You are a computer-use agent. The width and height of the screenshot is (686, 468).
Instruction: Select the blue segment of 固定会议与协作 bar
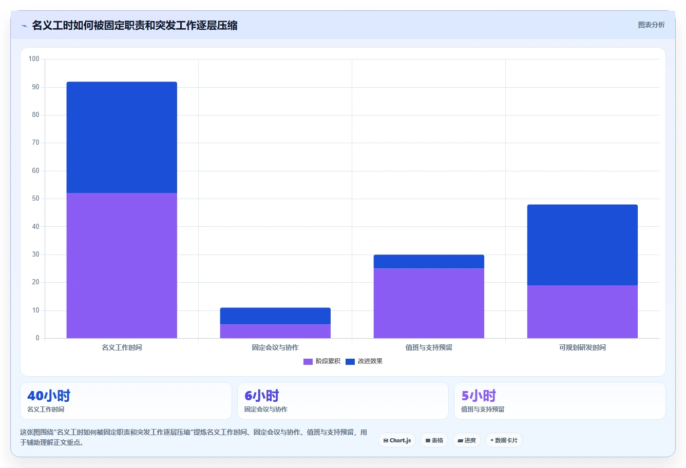tap(275, 316)
